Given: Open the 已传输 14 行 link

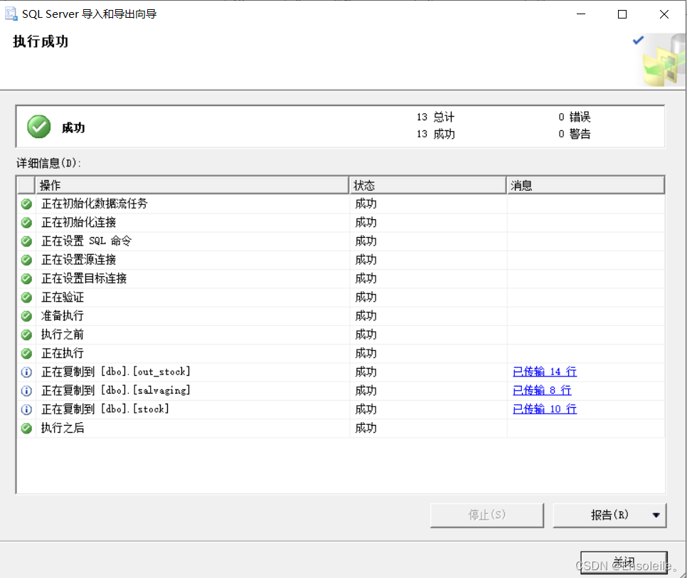Looking at the screenshot, I should click(544, 371).
